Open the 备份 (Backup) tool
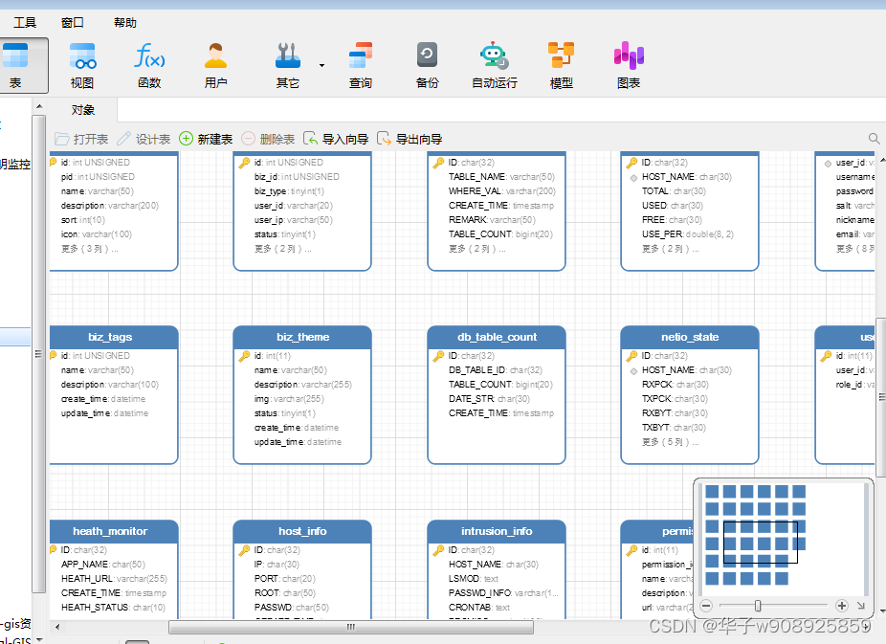The width and height of the screenshot is (886, 644). (427, 63)
